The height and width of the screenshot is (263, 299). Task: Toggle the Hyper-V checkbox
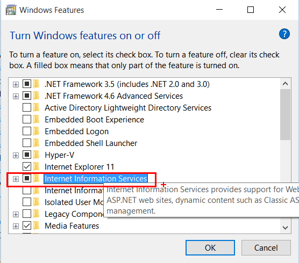(x=27, y=155)
